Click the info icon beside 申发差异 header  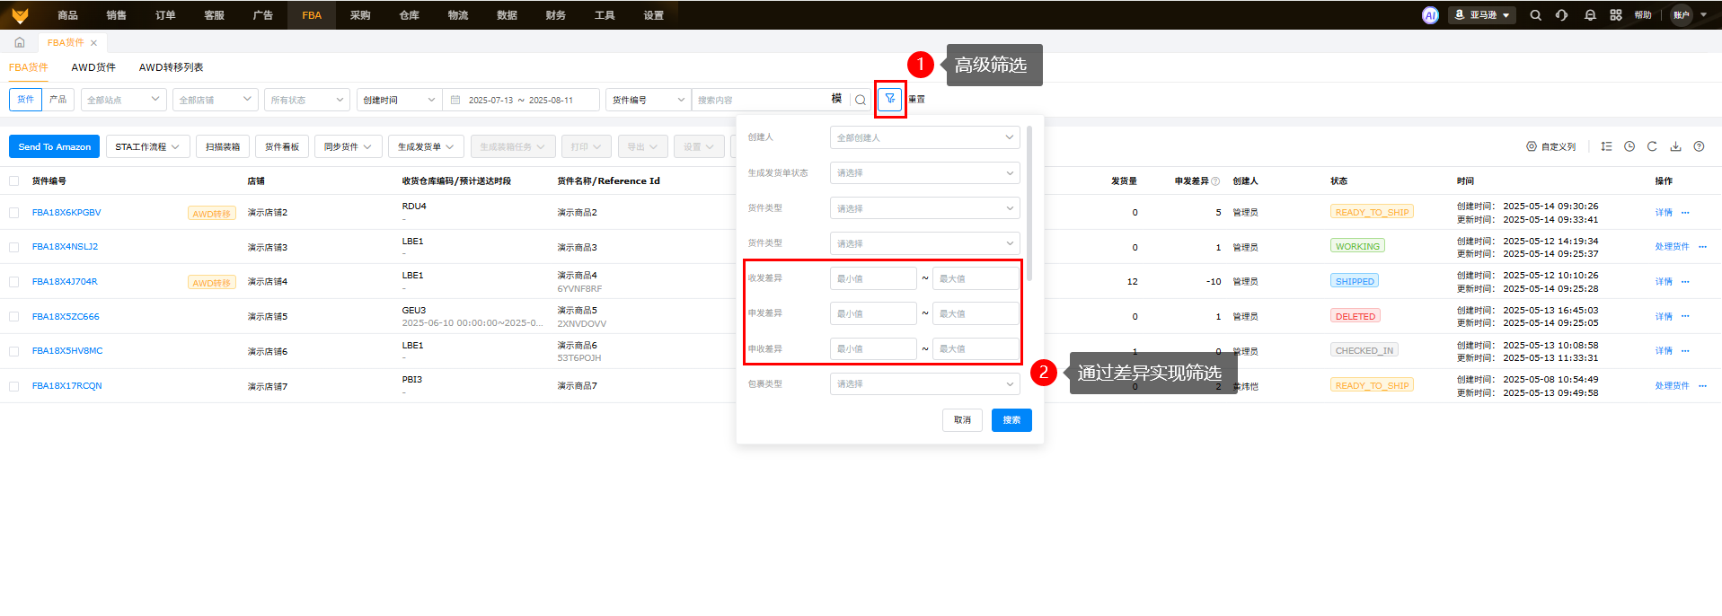(1215, 181)
